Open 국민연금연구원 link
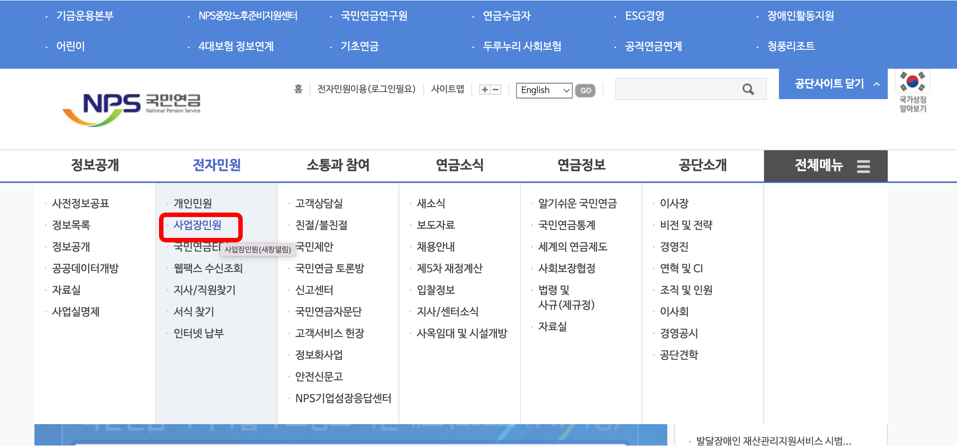Screen dimensions: 957x446 (x=374, y=16)
